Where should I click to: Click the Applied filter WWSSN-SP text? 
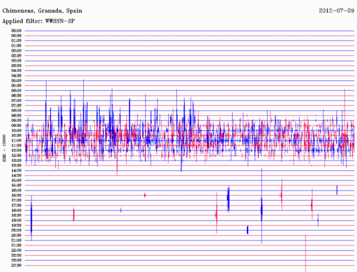(x=38, y=21)
